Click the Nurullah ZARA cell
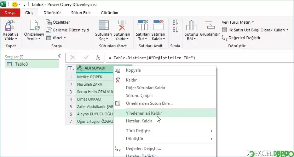The height and width of the screenshot is (157, 294). coord(95,84)
